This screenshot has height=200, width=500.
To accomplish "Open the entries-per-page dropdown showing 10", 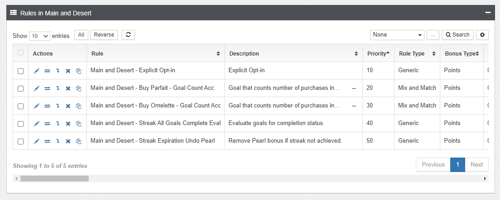I will [x=39, y=36].
